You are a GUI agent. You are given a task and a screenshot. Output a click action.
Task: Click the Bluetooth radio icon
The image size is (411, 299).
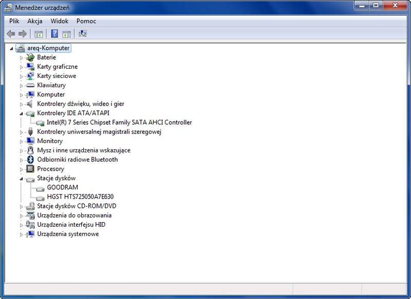point(30,160)
